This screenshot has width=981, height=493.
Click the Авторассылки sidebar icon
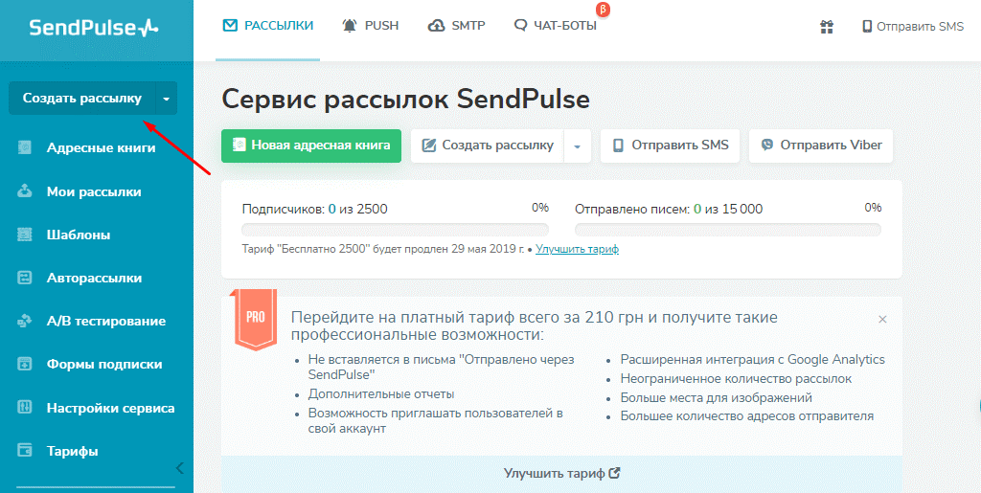[24, 278]
